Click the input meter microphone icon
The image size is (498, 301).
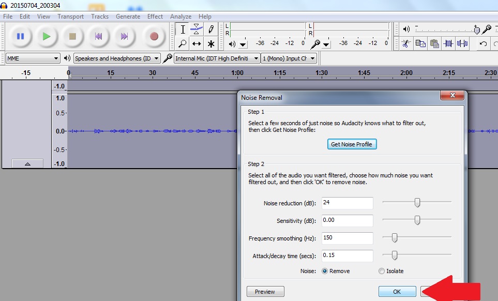point(315,44)
